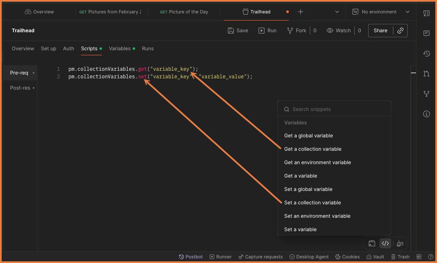This screenshot has width=437, height=263.
Task: Open the collection Overview sub-tab
Action: coord(23,49)
